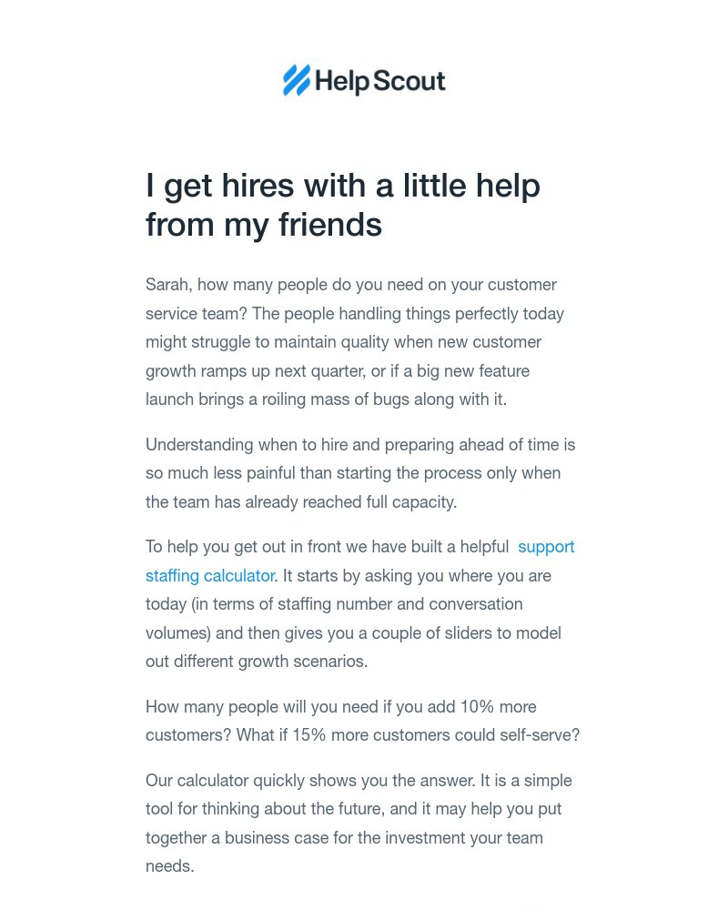The image size is (728, 910).
Task: Click the phrase "15% more customers"
Action: pos(370,735)
